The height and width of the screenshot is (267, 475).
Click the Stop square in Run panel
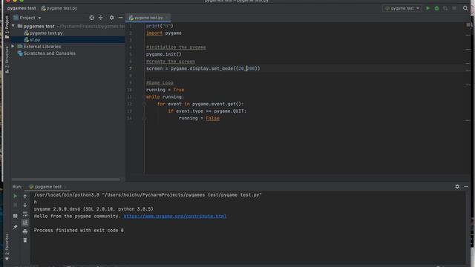[15, 205]
